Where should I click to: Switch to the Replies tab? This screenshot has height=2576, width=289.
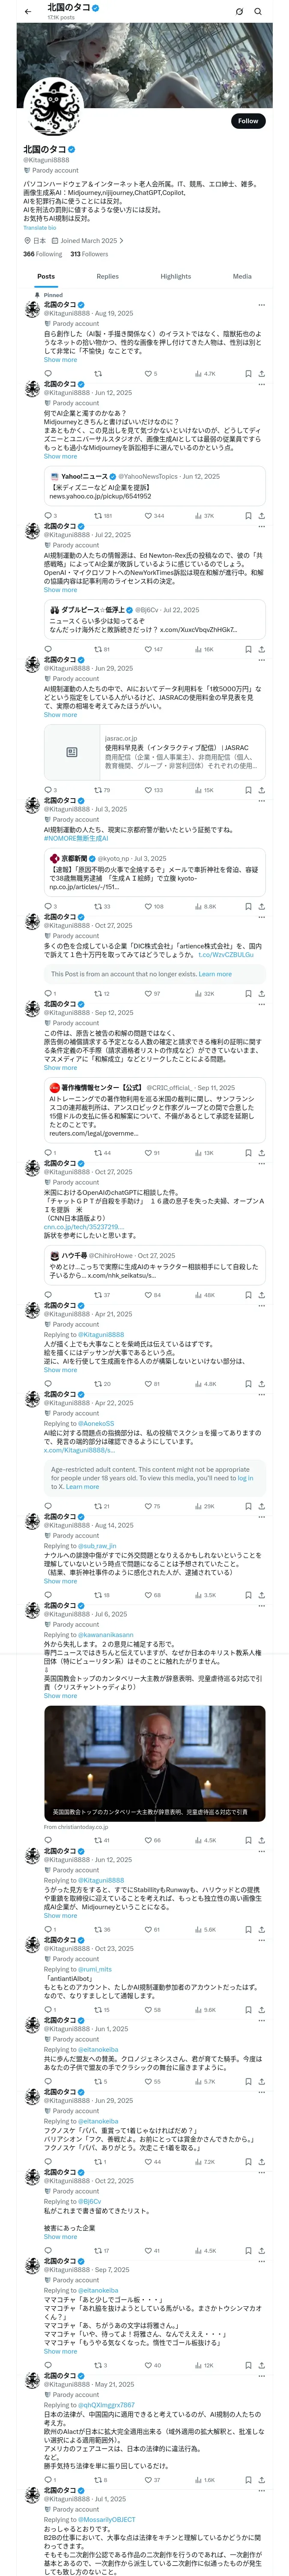click(107, 276)
